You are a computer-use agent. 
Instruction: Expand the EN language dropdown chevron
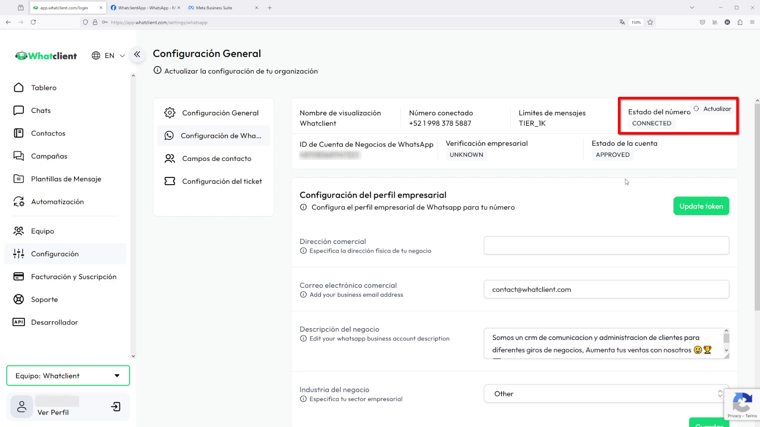122,56
